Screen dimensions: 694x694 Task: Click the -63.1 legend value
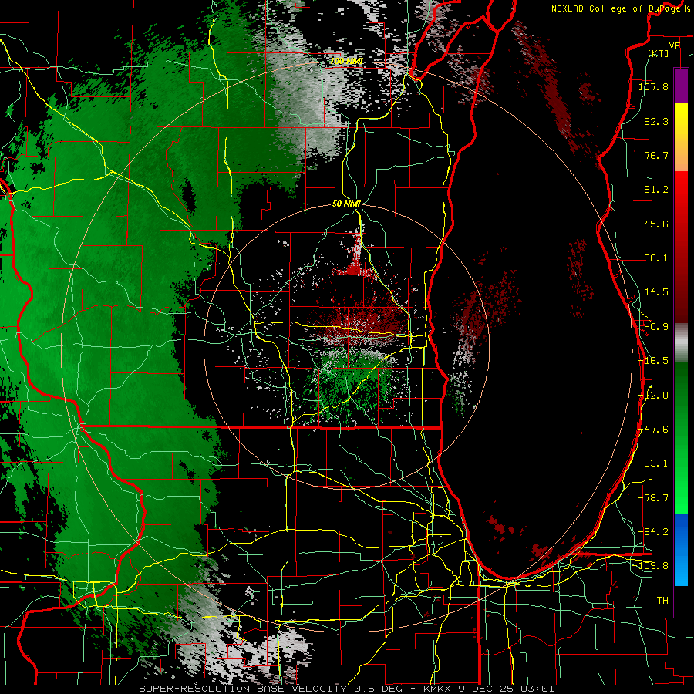653,463
